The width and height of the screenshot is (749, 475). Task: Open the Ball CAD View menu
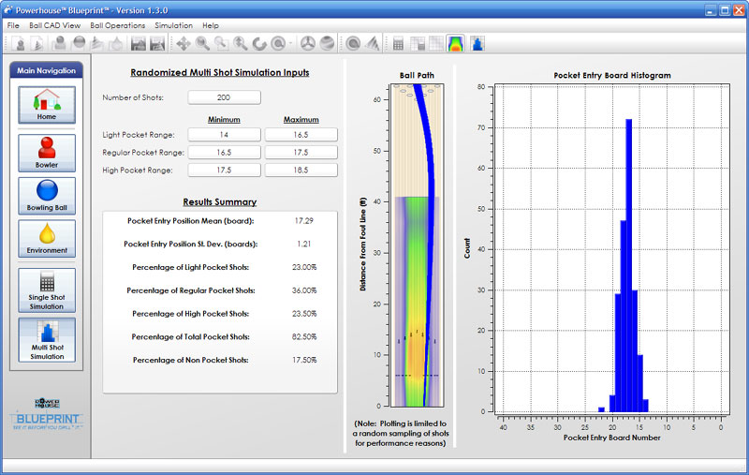54,25
